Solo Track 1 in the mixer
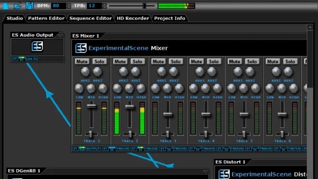318x179 pixels. pyautogui.click(x=99, y=62)
